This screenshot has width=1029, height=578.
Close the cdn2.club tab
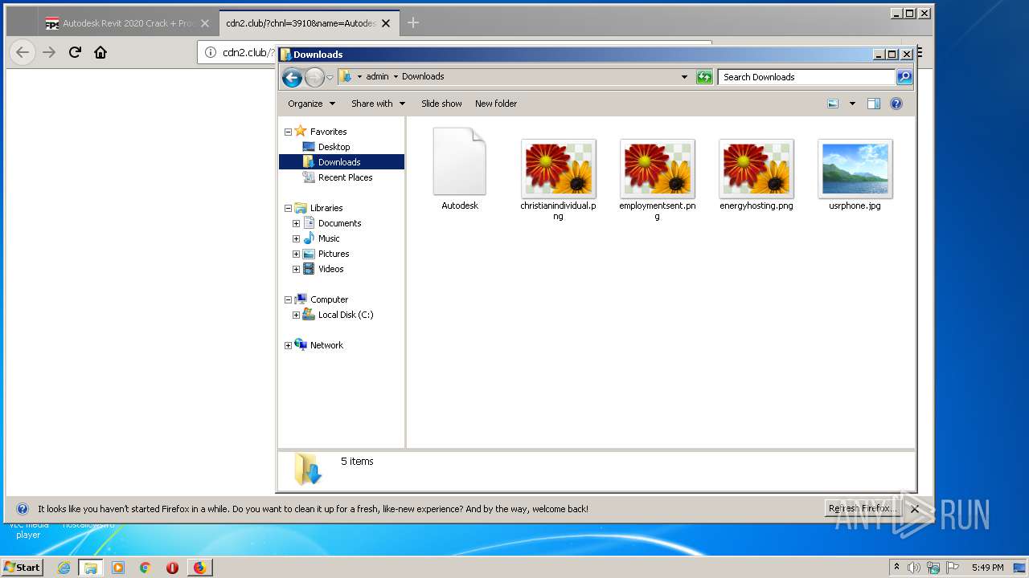click(386, 23)
